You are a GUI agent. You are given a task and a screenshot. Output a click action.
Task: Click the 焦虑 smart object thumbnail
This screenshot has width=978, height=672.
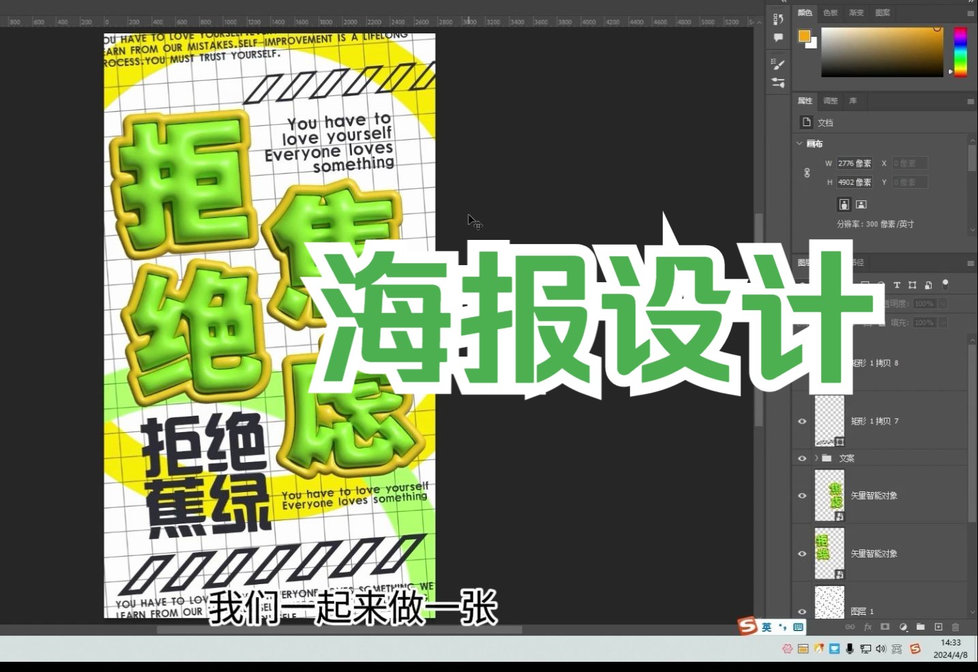click(x=830, y=495)
